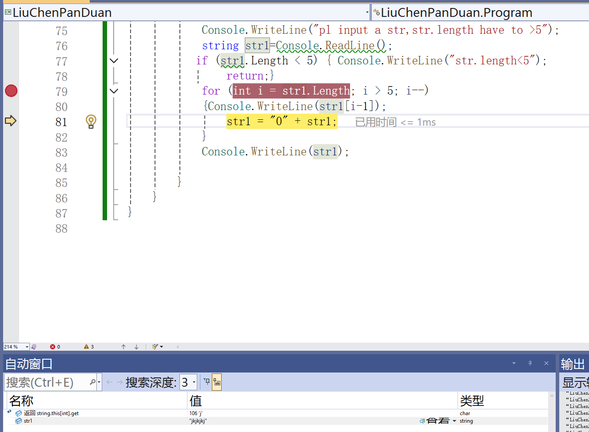This screenshot has width=589, height=432.
Task: Remove the breakpoint on line 79
Action: point(11,91)
